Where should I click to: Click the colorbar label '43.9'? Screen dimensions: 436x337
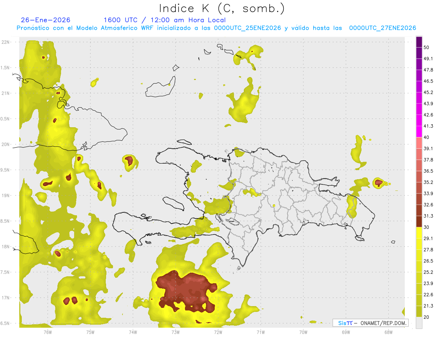[x=428, y=104]
